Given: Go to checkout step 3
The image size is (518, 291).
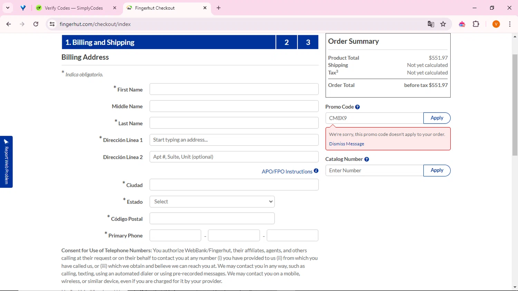Looking at the screenshot, I should click(x=308, y=42).
